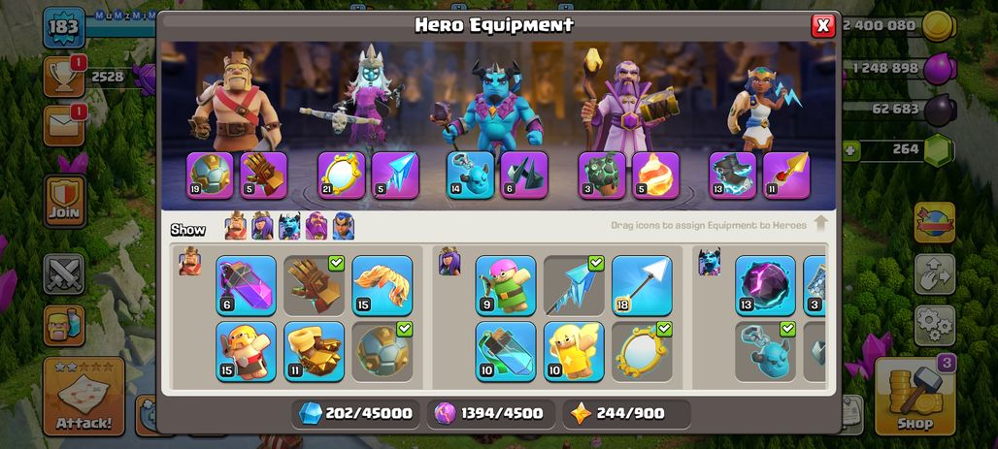Select the level 10 Healer Puppet equipment
Screen dimensions: 998x449
tap(574, 352)
